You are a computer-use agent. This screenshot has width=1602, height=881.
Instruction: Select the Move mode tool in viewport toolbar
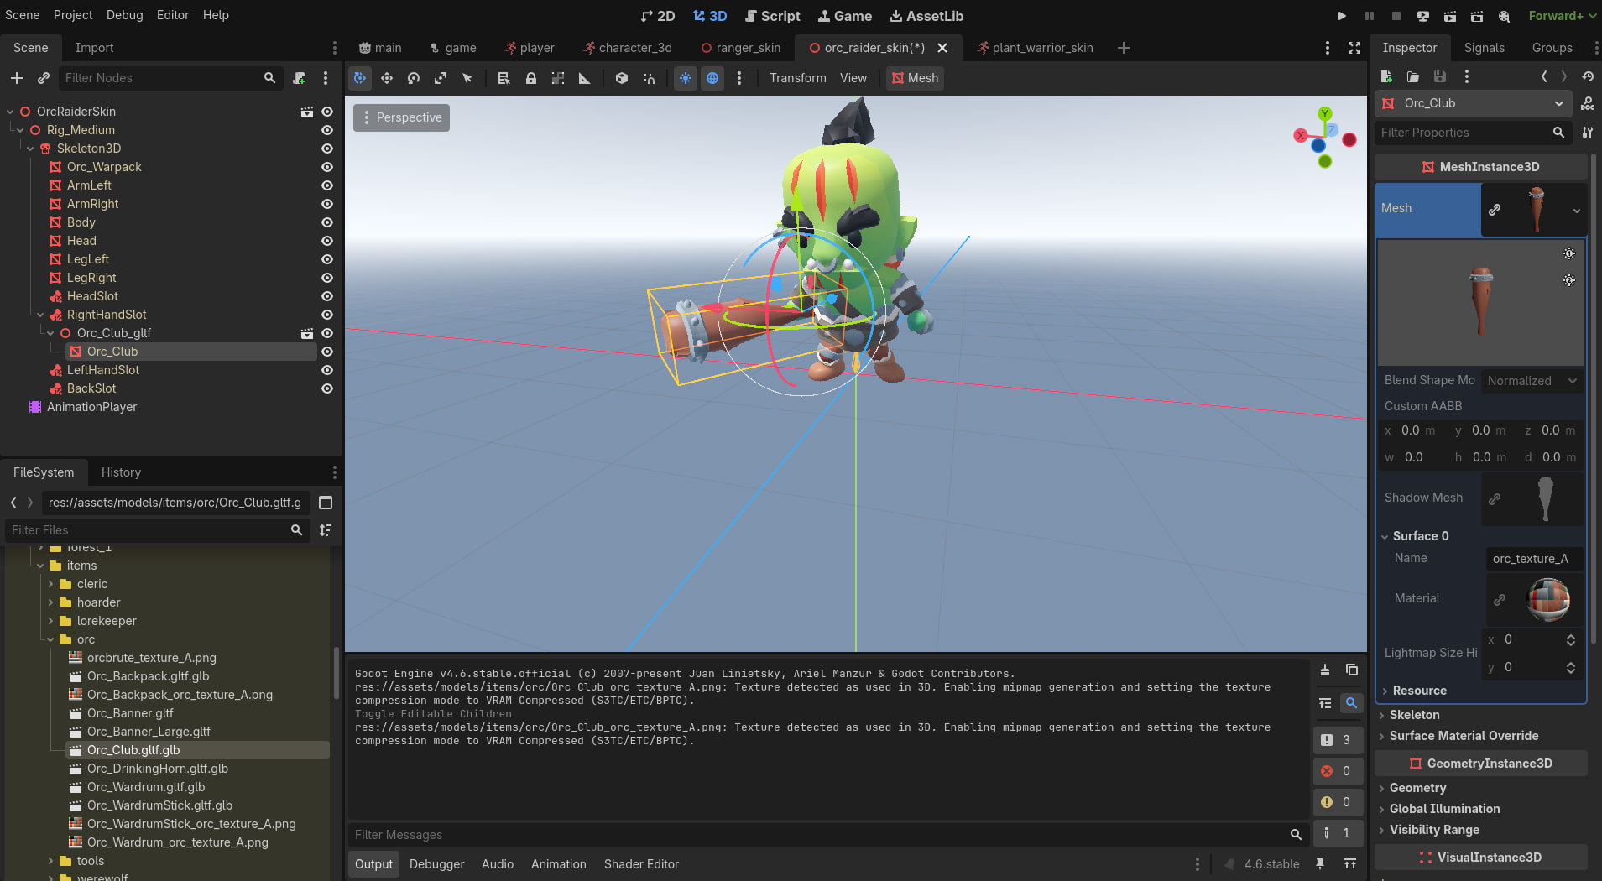387,78
